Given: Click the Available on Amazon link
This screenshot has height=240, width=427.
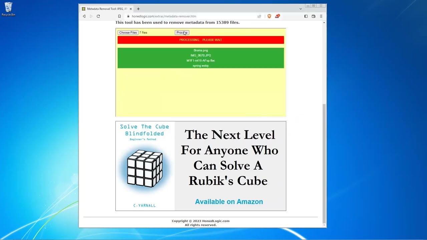Looking at the screenshot, I should (x=229, y=202).
